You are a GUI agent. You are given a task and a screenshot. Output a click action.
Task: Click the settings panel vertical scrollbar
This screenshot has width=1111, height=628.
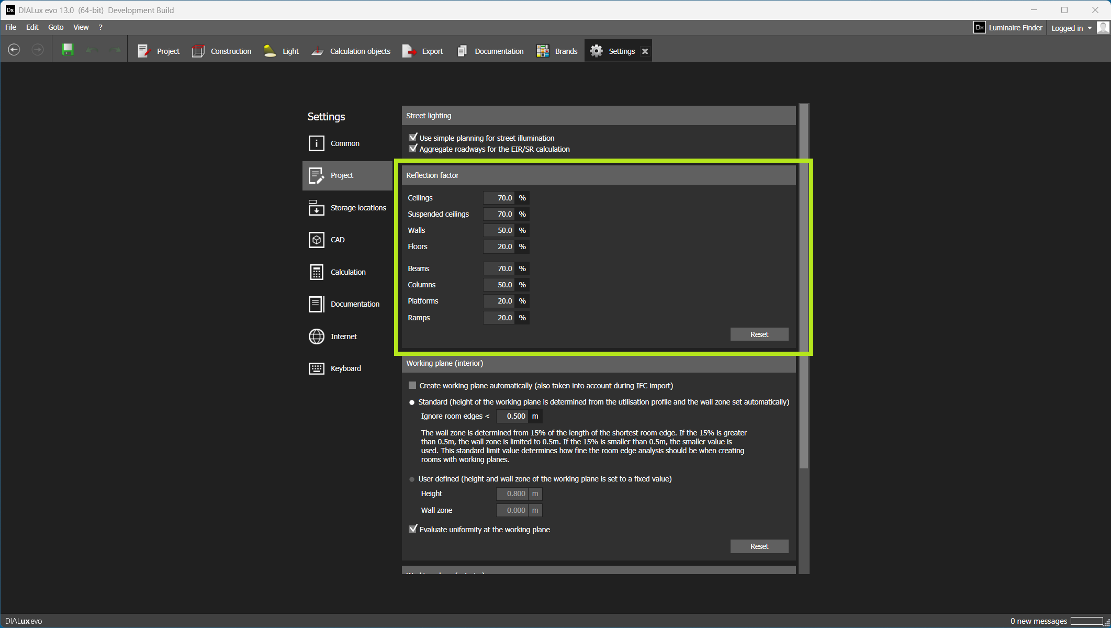[x=804, y=288]
